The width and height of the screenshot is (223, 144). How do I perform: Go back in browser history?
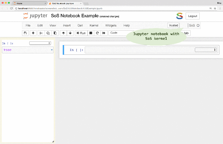3,8
